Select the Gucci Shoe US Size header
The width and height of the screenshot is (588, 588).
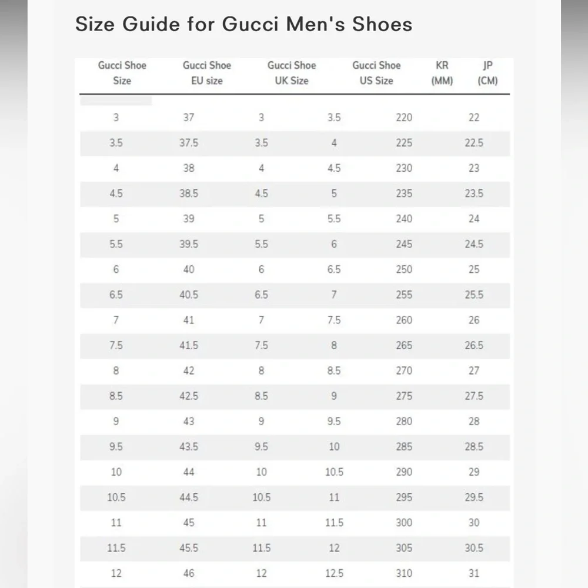click(376, 73)
